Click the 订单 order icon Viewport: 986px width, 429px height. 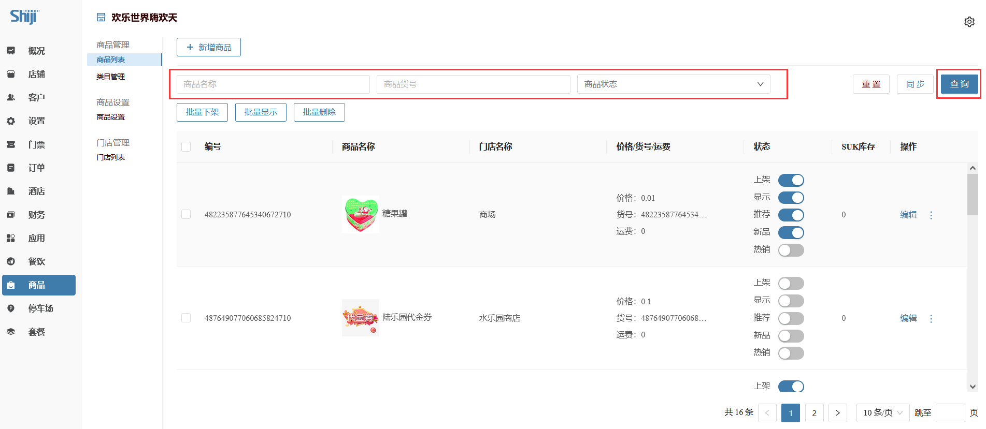point(11,168)
